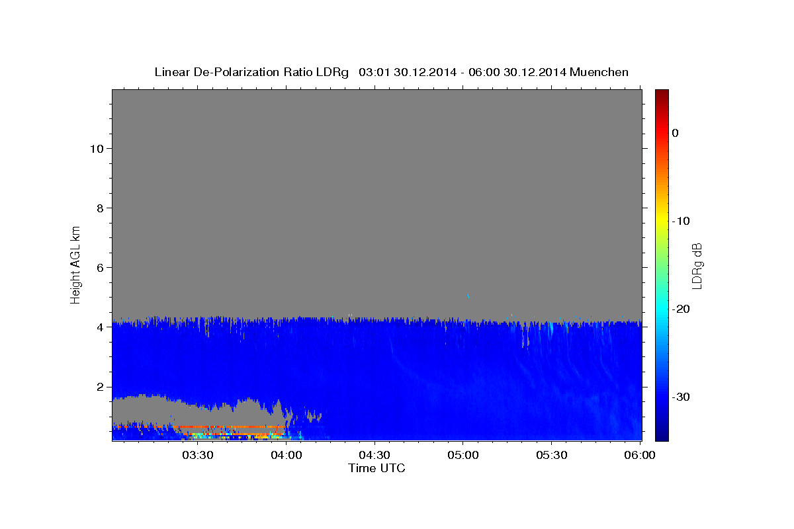Click the 05:30 time tick label
Viewport: 794px width, 529px height.
coord(551,455)
